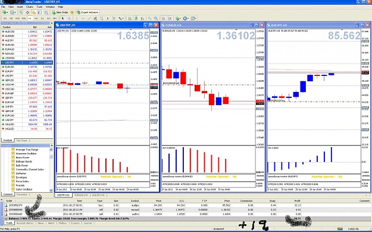Click Navigator scrollbar up arrow

51,150
